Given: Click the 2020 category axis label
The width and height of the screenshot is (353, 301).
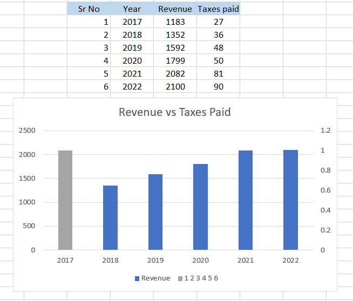Looking at the screenshot, I should [200, 260].
